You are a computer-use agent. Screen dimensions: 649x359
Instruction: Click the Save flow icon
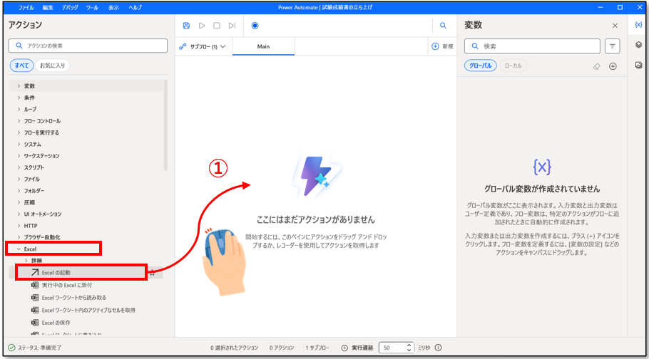click(186, 26)
